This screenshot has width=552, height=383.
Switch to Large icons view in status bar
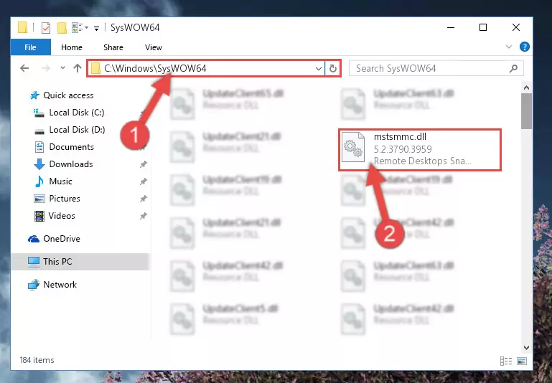click(522, 361)
